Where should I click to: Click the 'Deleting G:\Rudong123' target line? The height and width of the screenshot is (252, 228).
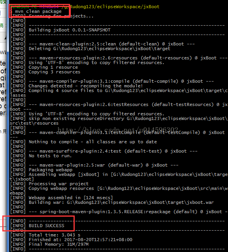pos(90,49)
